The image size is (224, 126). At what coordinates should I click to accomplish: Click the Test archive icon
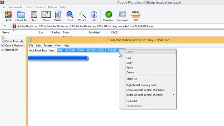pos(34,16)
